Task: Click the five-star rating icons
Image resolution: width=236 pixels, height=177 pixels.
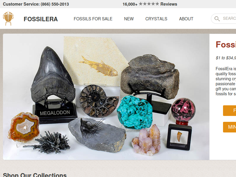Action: pos(149,4)
